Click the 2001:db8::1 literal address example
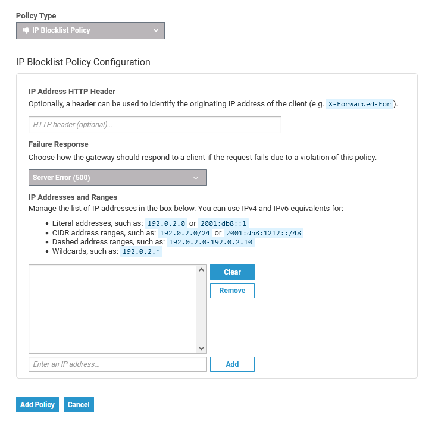This screenshot has width=435, height=422. (219, 223)
